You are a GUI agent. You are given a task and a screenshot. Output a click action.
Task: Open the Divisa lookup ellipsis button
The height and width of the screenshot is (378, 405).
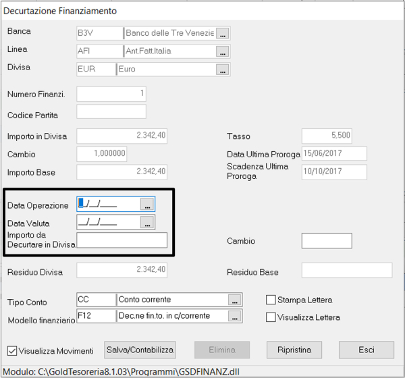pyautogui.click(x=222, y=70)
